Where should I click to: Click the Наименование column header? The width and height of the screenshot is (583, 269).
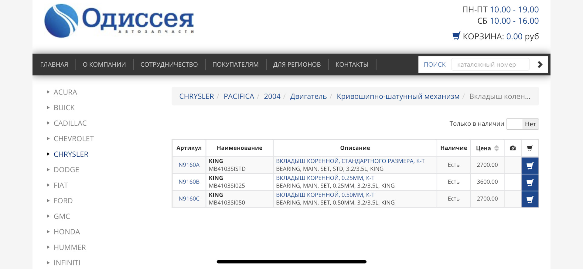click(240, 148)
